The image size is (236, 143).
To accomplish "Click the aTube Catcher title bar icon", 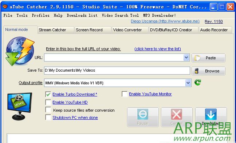I will [5, 7].
